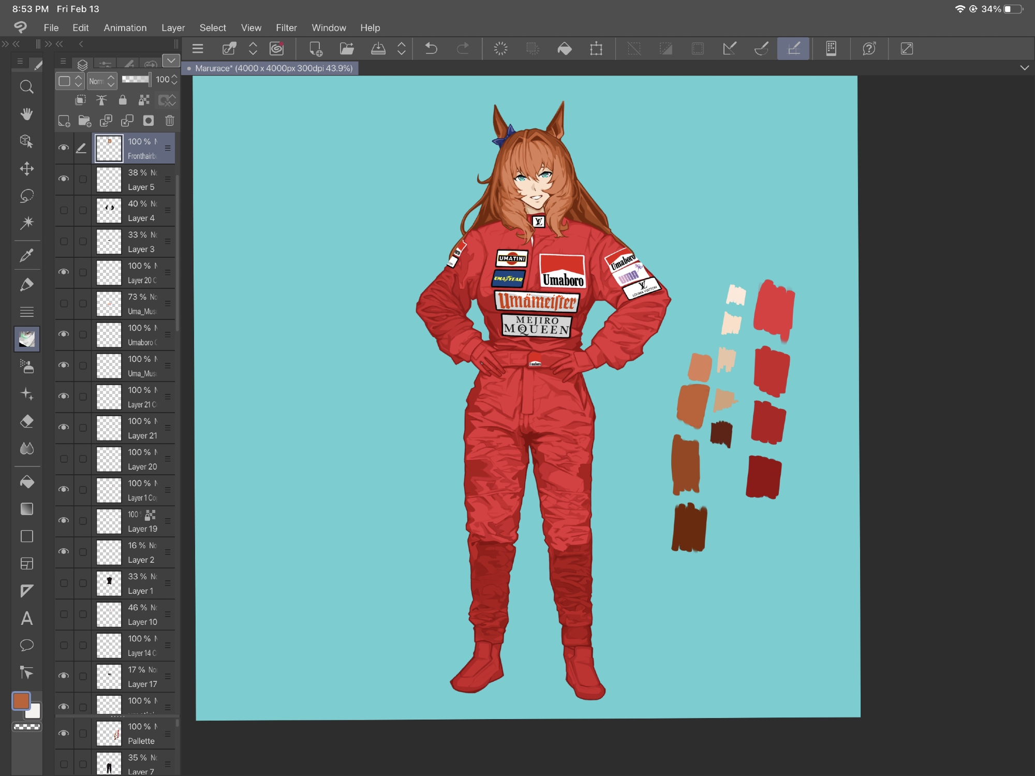This screenshot has width=1035, height=776.
Task: Click the Fill bucket tool in sidebar
Action: pyautogui.click(x=26, y=482)
